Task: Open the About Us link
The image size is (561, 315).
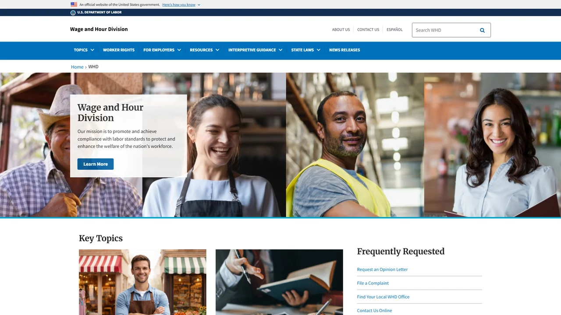Action: click(x=341, y=30)
